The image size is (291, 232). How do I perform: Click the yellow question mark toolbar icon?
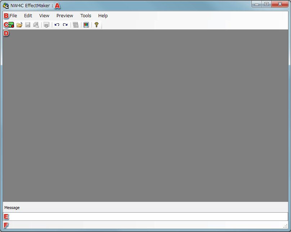(x=97, y=25)
